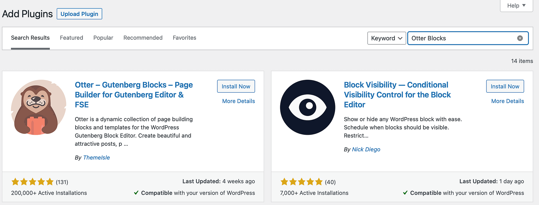539x205 pixels.
Task: Open More Details for Otter plugin
Action: click(238, 101)
